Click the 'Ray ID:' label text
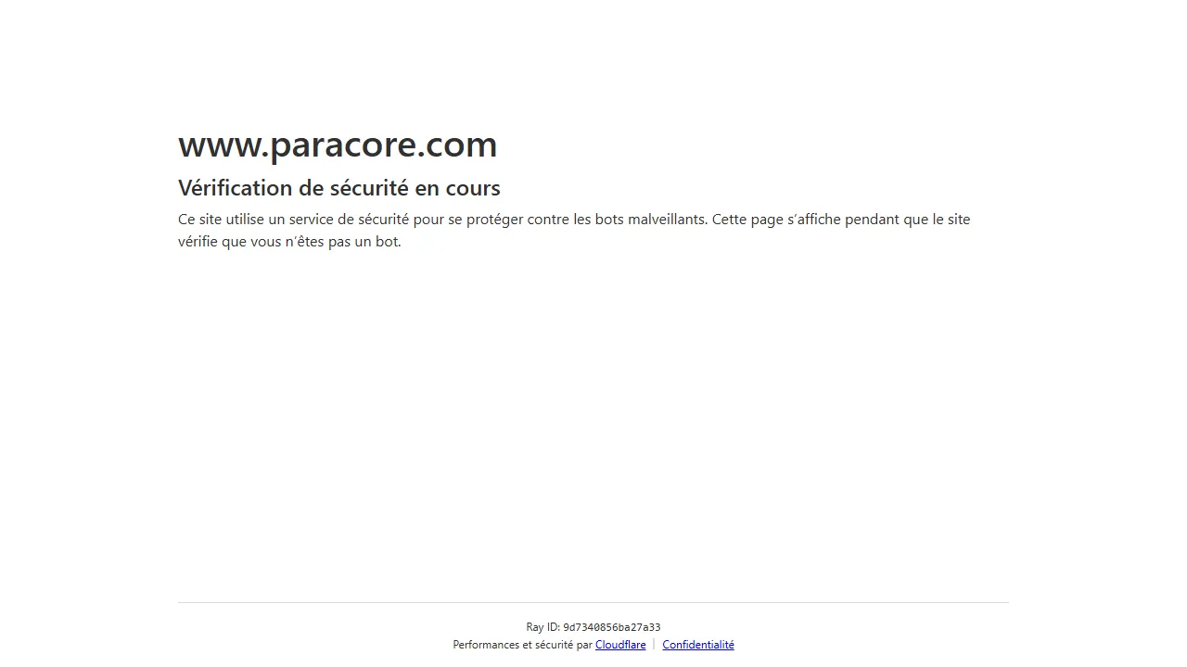This screenshot has width=1187, height=667. 544,627
